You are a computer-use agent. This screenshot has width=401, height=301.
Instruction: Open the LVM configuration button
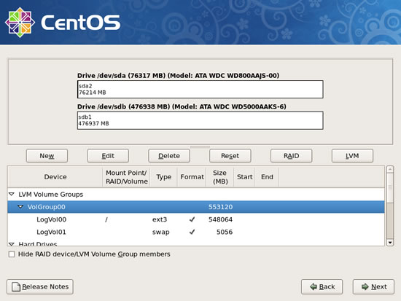click(352, 156)
